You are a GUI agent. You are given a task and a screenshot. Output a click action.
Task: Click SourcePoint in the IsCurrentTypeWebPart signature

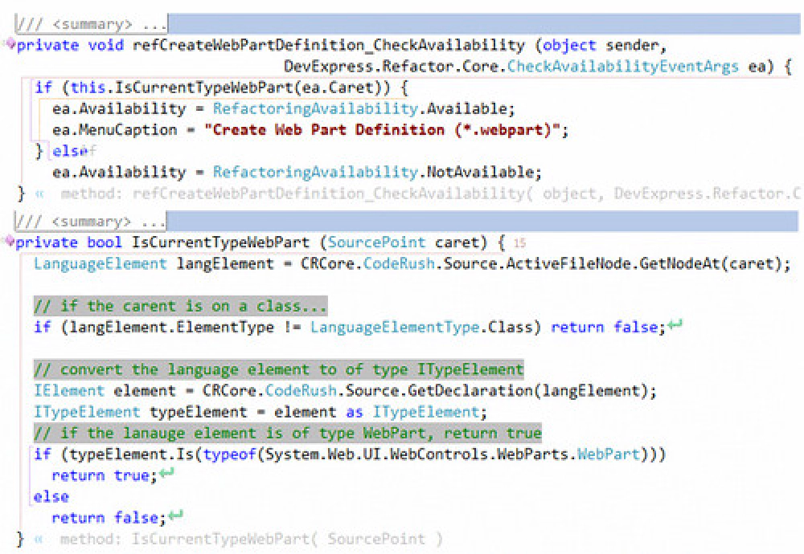coord(377,242)
